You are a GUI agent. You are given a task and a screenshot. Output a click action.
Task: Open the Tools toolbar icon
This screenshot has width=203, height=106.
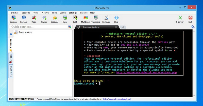(x=34, y=19)
